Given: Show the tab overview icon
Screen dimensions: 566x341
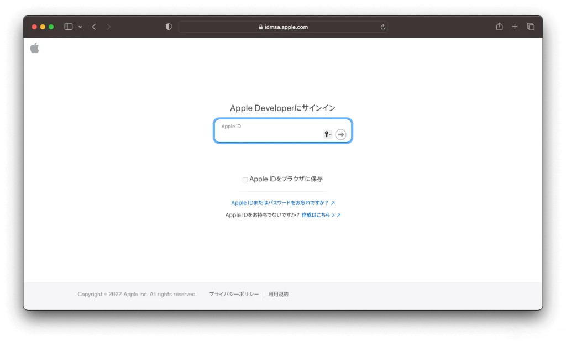Looking at the screenshot, I should [531, 27].
